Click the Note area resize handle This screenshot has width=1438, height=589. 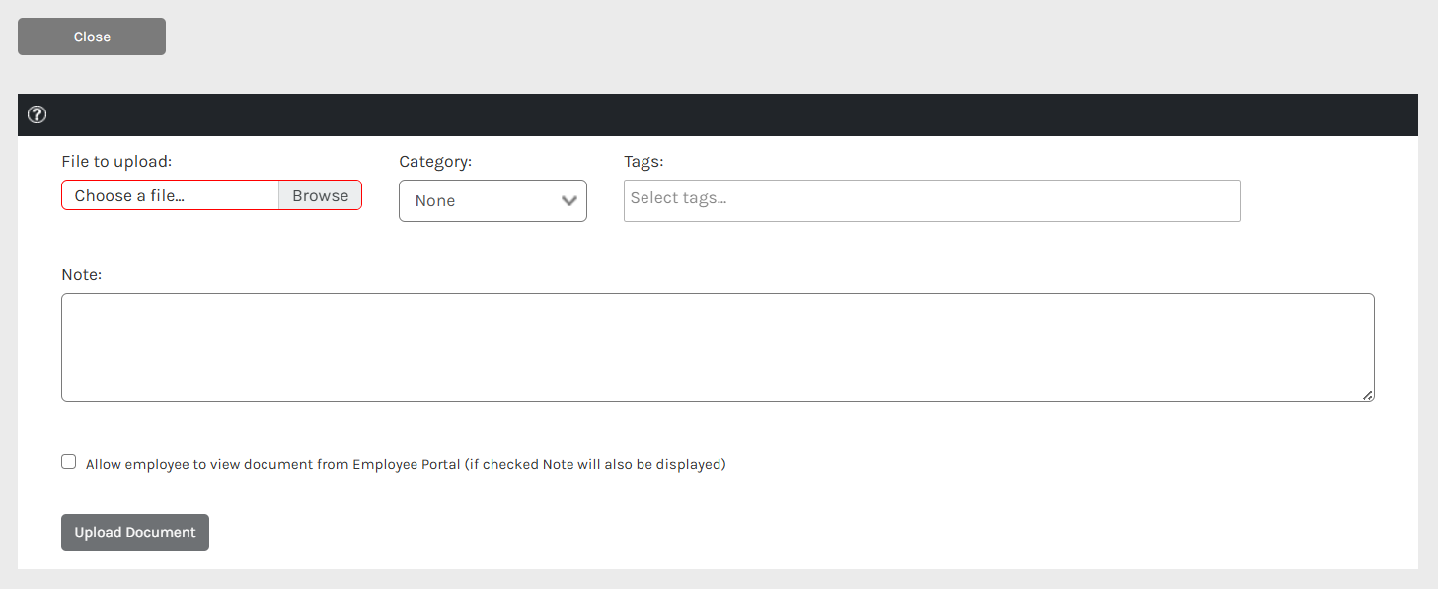pyautogui.click(x=1368, y=395)
